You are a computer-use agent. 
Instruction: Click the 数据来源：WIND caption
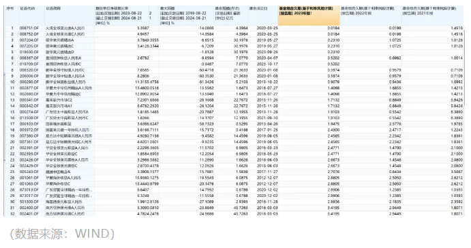tap(62, 234)
